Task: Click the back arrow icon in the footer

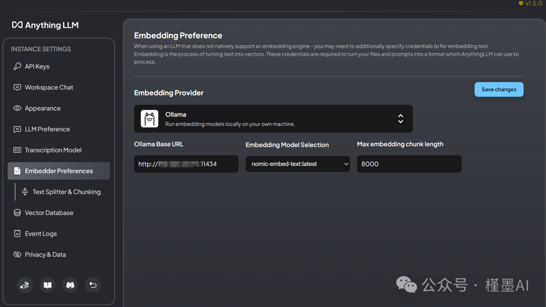Action: 93,285
